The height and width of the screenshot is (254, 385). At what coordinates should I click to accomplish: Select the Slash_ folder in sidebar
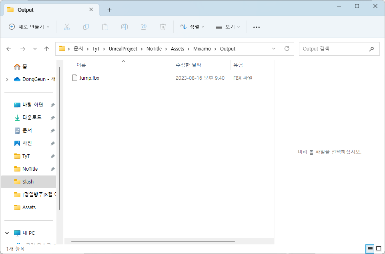click(29, 182)
